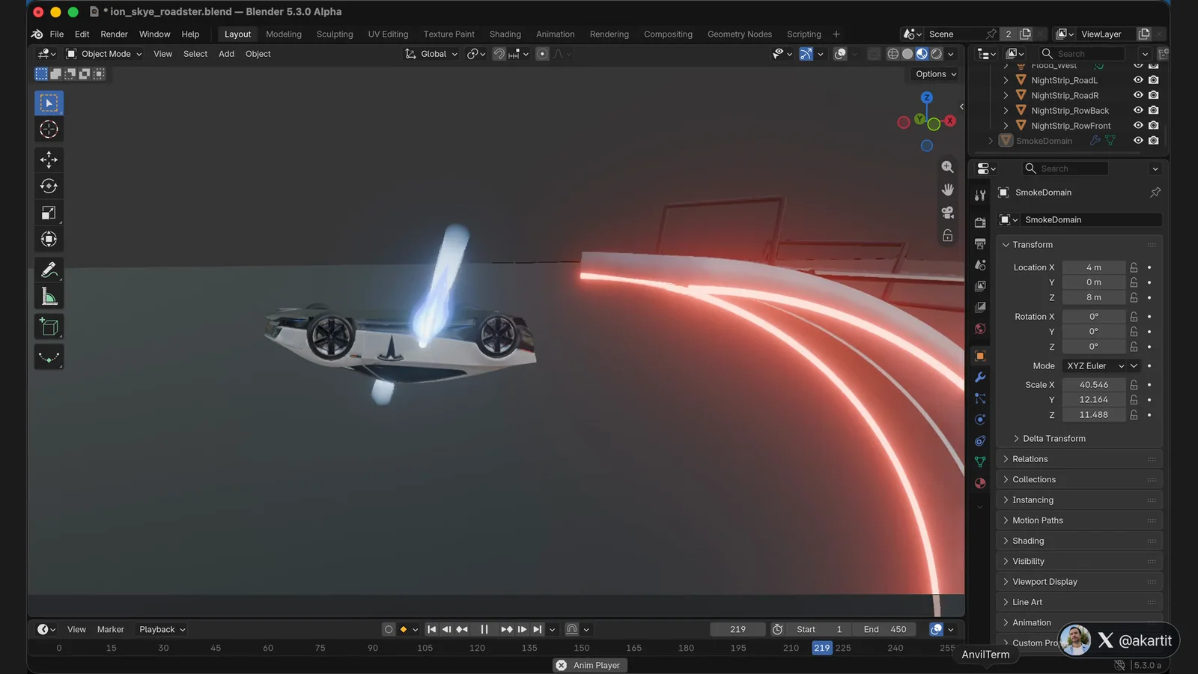Switch to the Shading workspace tab
The height and width of the screenshot is (674, 1198).
(505, 34)
